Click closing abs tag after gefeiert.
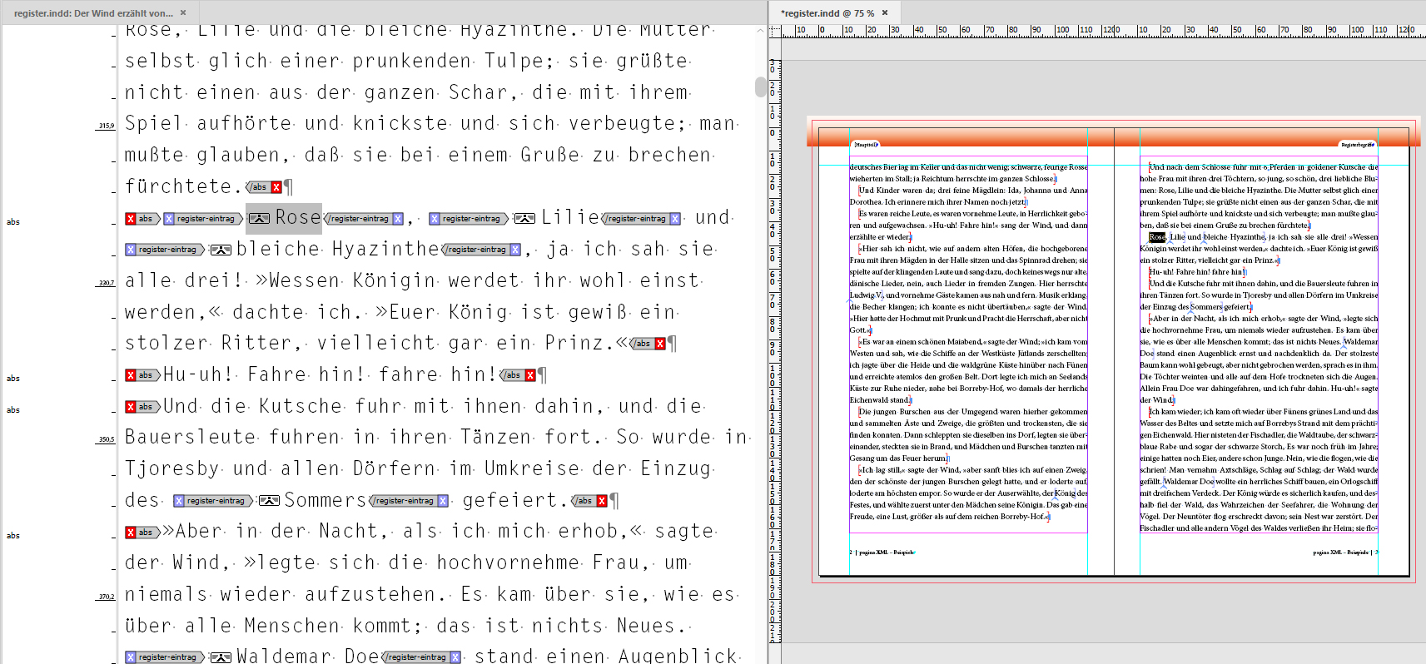1426x664 pixels. (x=589, y=501)
